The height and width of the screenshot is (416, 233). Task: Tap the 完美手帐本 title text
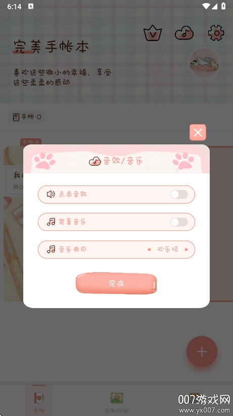[51, 47]
